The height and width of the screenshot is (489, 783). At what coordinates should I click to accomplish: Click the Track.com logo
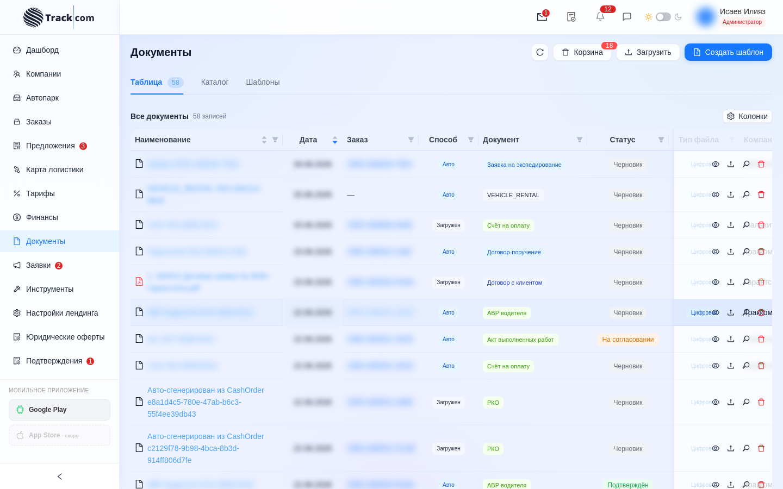(59, 17)
